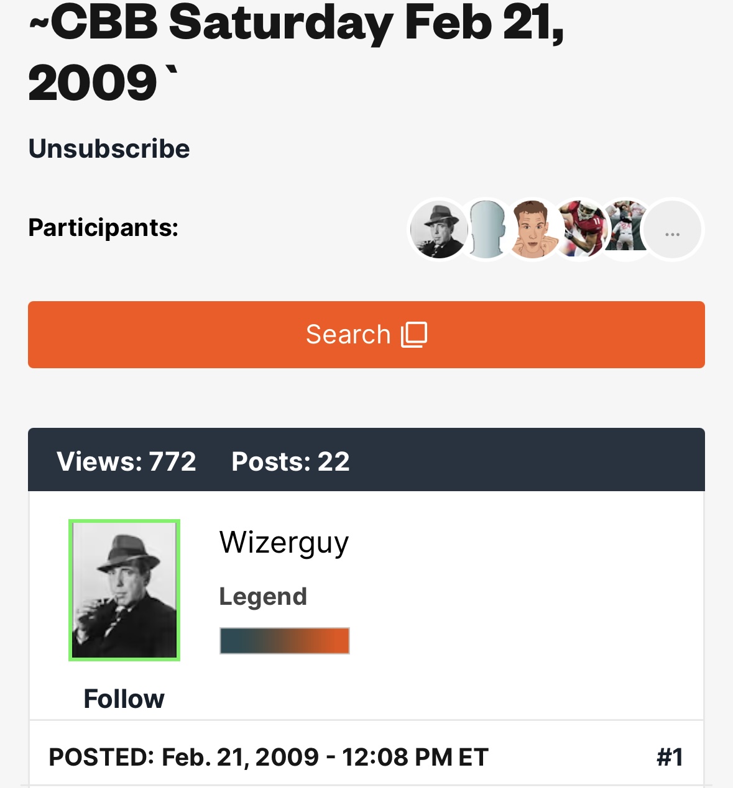The image size is (733, 788).
Task: Open the cartoon-face participant avatar
Action: click(x=532, y=230)
